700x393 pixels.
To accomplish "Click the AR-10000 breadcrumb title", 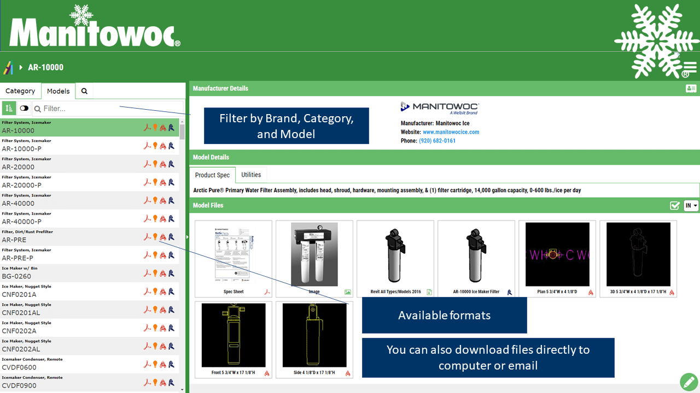I will (45, 68).
